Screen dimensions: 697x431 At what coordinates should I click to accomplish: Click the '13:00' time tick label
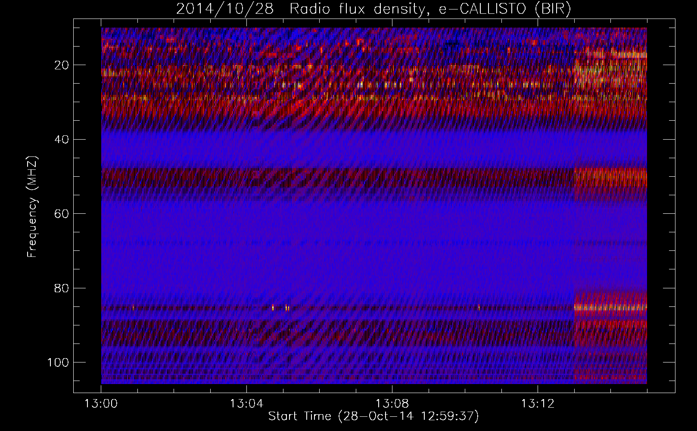(101, 404)
